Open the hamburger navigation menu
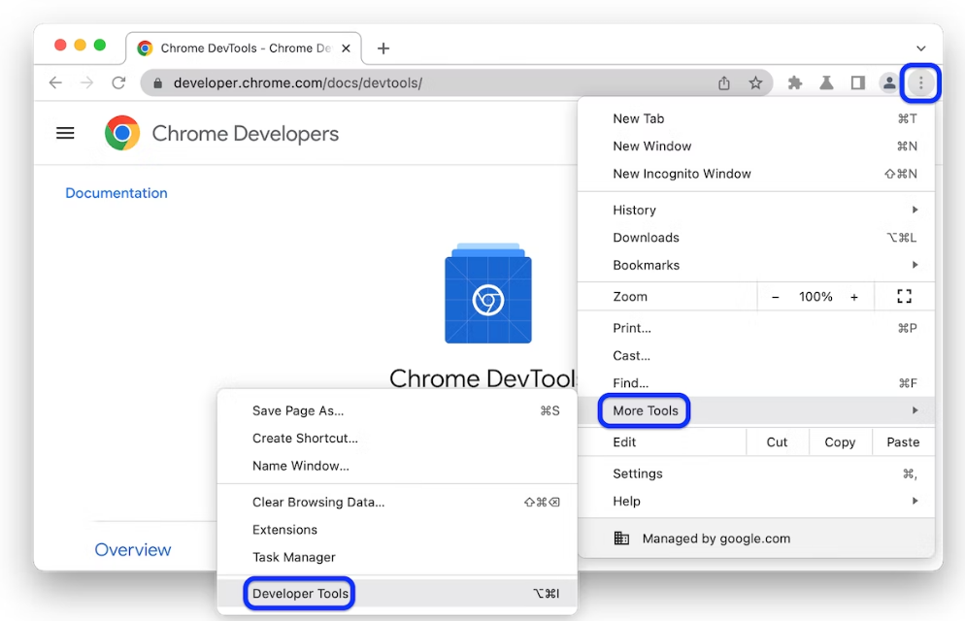 [65, 133]
